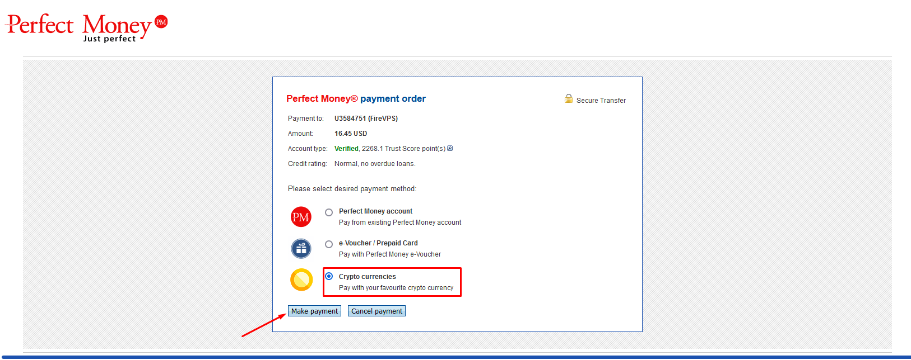This screenshot has width=911, height=360.
Task: Click 'Please select desired payment method:' text
Action: [352, 189]
